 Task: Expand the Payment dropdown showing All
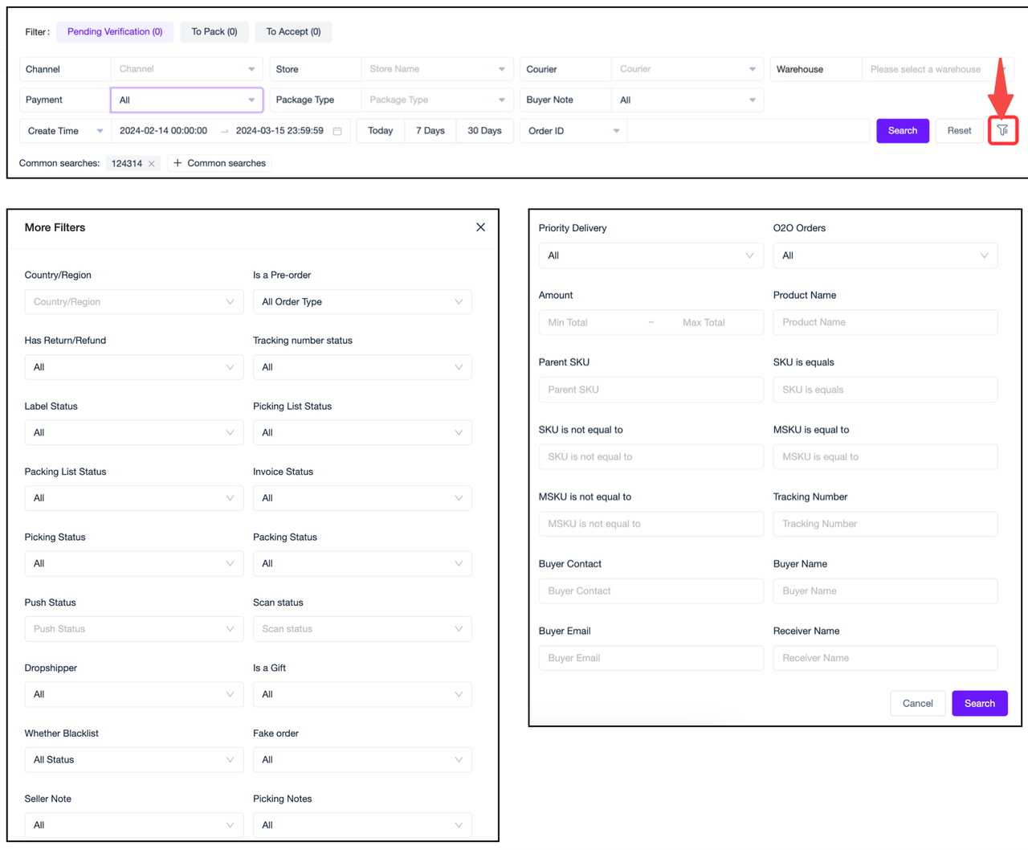click(x=186, y=100)
